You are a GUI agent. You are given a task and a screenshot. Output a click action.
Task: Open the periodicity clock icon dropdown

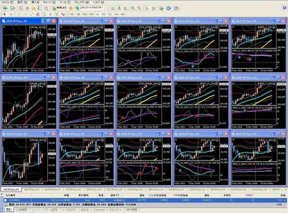pyautogui.click(x=169, y=8)
